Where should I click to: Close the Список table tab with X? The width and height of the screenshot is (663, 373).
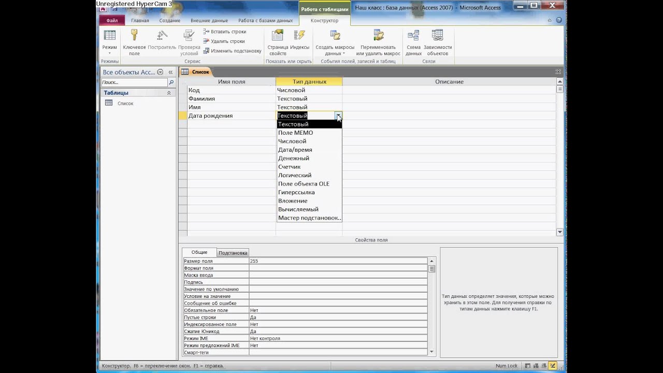tap(558, 72)
